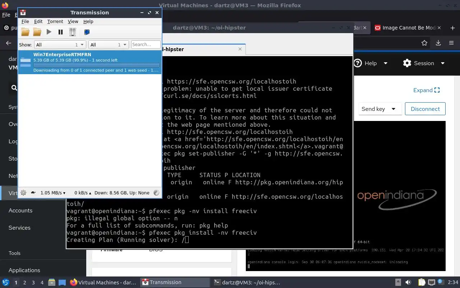Click the 1.05 MB/s download speed indicator
Viewport: 460px width, 288px height.
click(53, 193)
